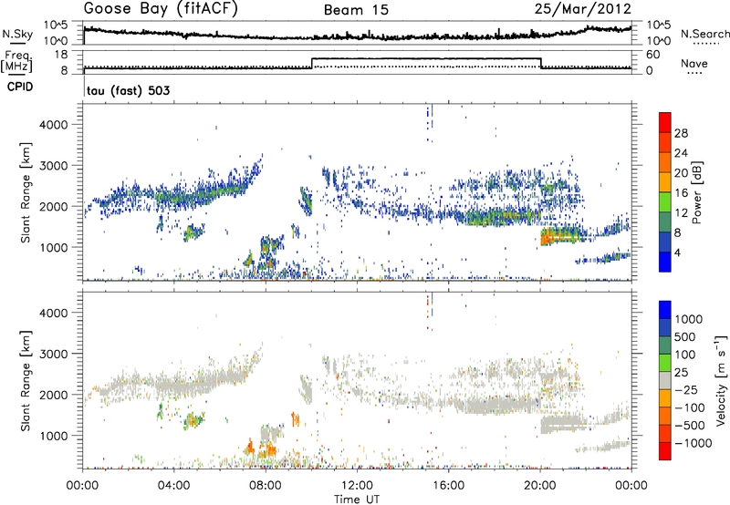Click the '12:00' time tick label
This screenshot has width=730, height=505.
[x=357, y=486]
